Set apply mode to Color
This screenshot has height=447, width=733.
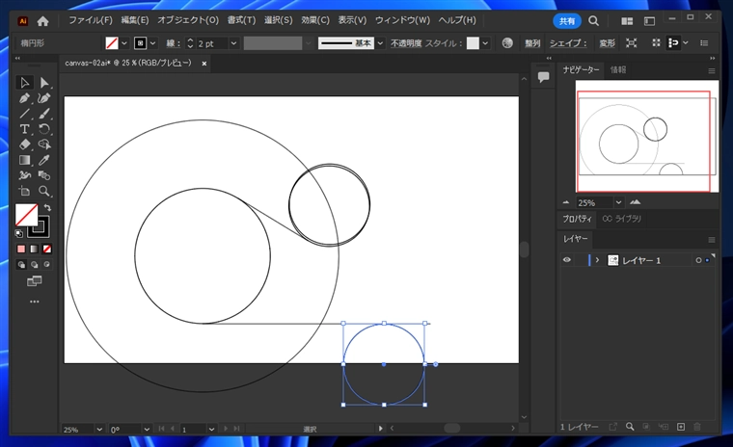(x=21, y=249)
